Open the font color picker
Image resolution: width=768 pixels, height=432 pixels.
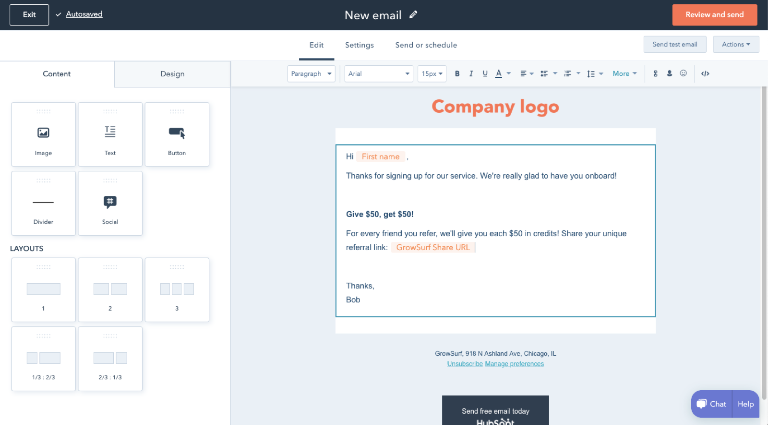(501, 73)
